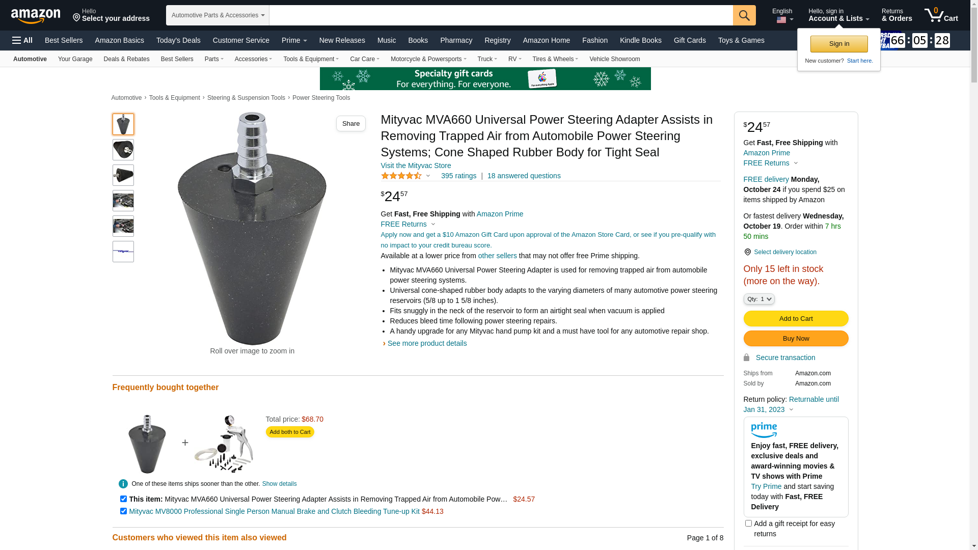The width and height of the screenshot is (978, 550).
Task: Expand Automotive Parts & Accessories search category
Action: pos(218,15)
